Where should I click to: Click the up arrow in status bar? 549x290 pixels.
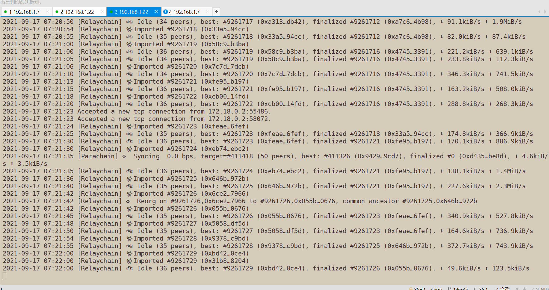point(517,288)
